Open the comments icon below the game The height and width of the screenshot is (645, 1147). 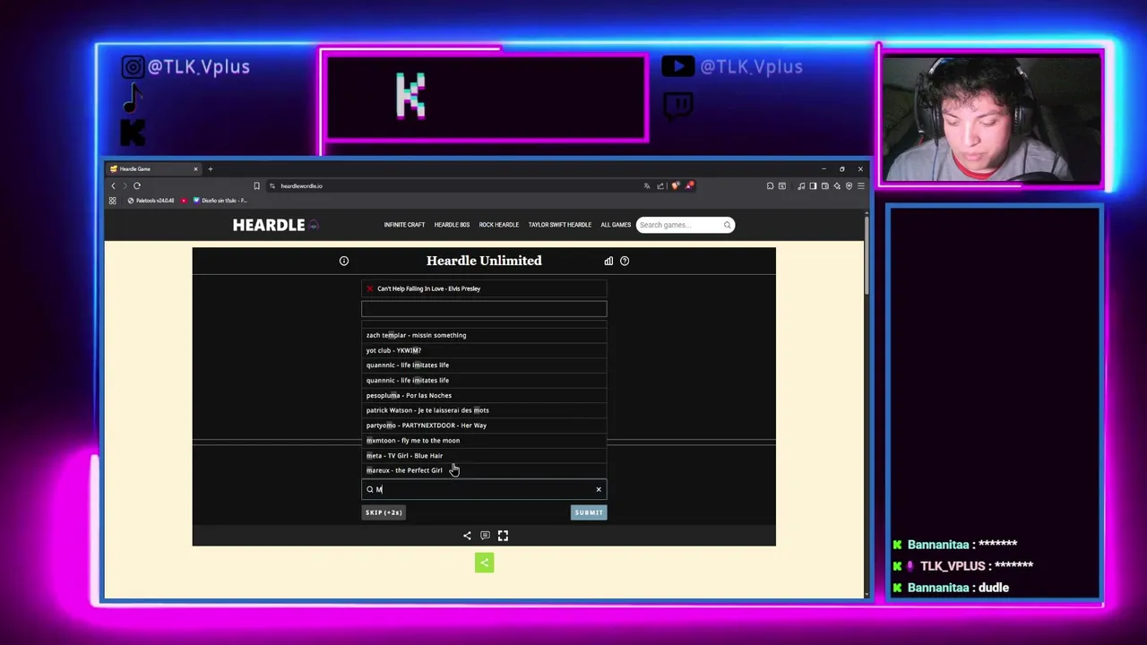pyautogui.click(x=485, y=536)
